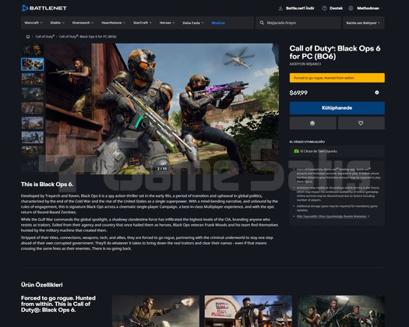Click the main soldiers screenshot image
Image resolution: width=409 pixels, height=327 pixels.
pyautogui.click(x=162, y=108)
